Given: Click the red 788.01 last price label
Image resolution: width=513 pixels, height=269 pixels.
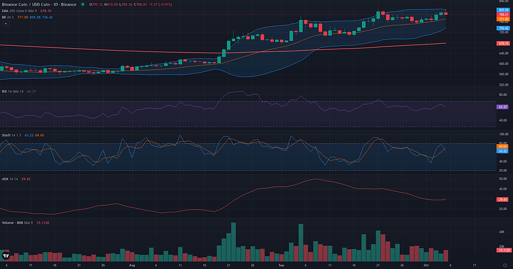Looking at the screenshot, I should click(503, 15).
